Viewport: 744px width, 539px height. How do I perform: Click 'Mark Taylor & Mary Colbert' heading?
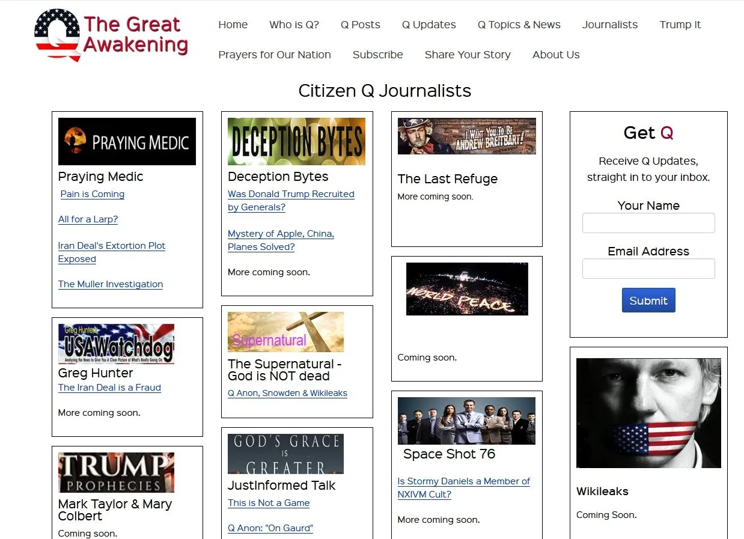[x=115, y=510]
